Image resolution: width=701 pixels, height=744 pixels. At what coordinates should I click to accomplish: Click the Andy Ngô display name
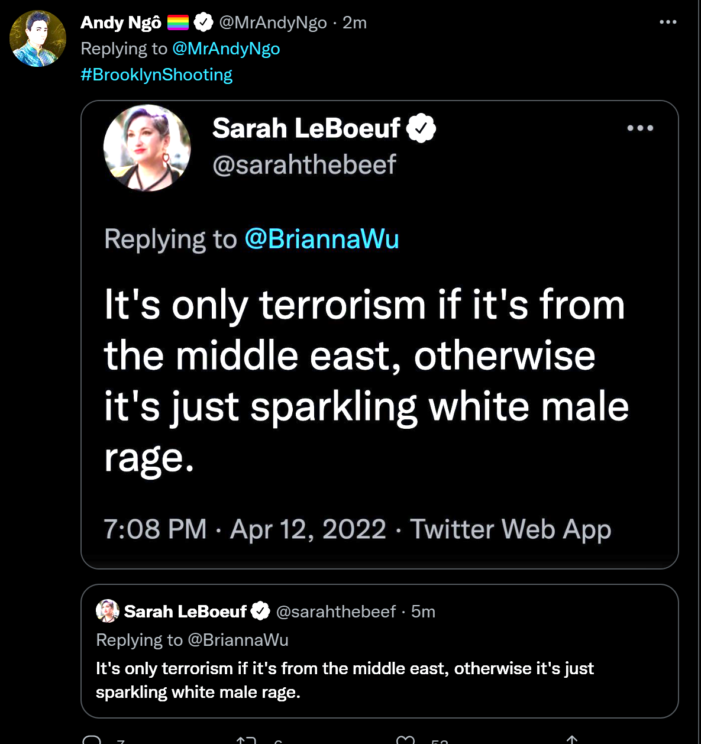(121, 22)
